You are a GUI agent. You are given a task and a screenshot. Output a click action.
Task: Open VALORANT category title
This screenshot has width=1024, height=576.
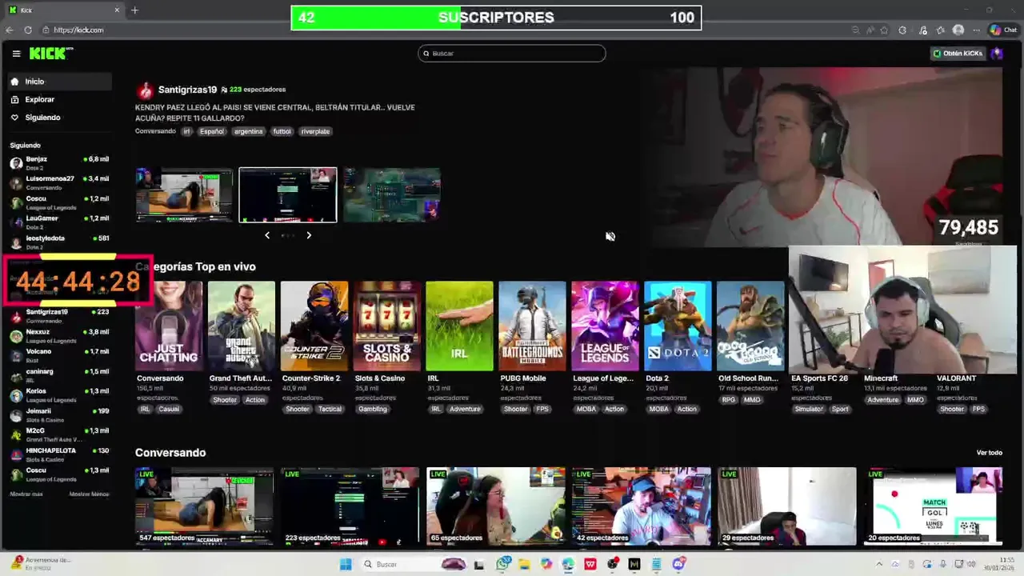[957, 378]
